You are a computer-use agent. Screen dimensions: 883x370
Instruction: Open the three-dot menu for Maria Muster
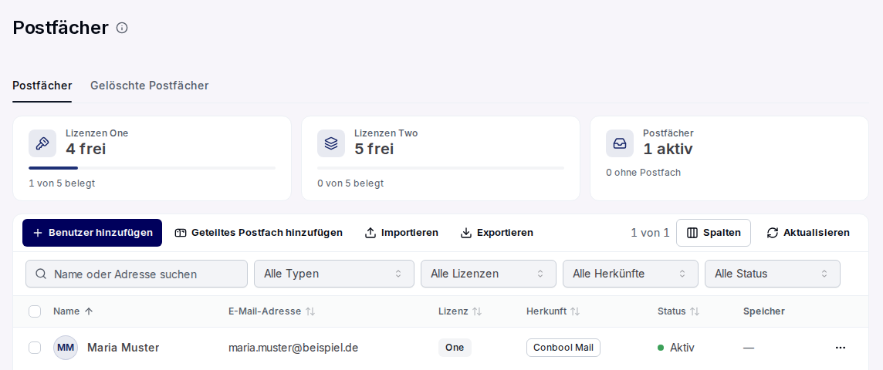[x=841, y=348]
